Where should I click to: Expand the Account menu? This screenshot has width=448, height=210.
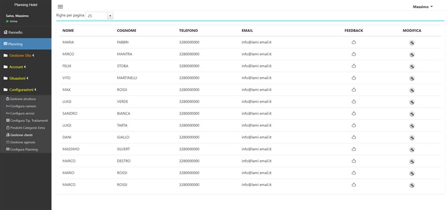[26, 67]
